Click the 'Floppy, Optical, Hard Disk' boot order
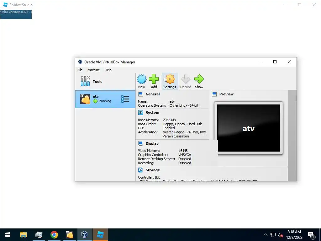Image resolution: width=321 pixels, height=241 pixels. point(182,124)
